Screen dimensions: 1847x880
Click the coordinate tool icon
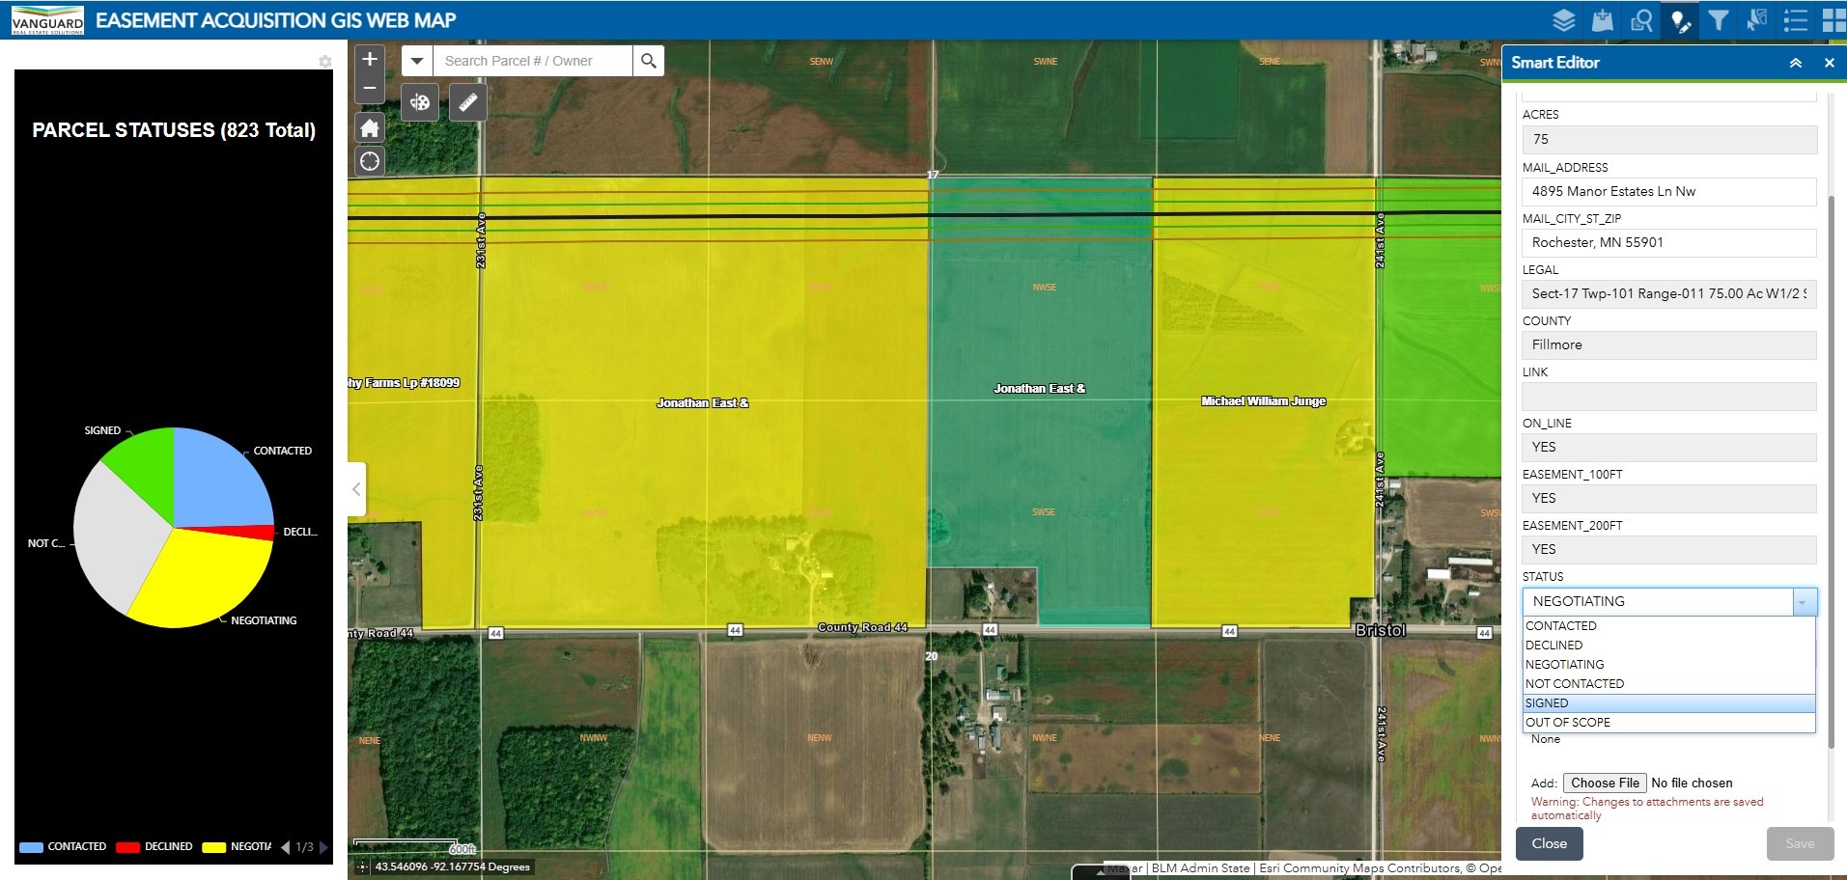point(363,866)
